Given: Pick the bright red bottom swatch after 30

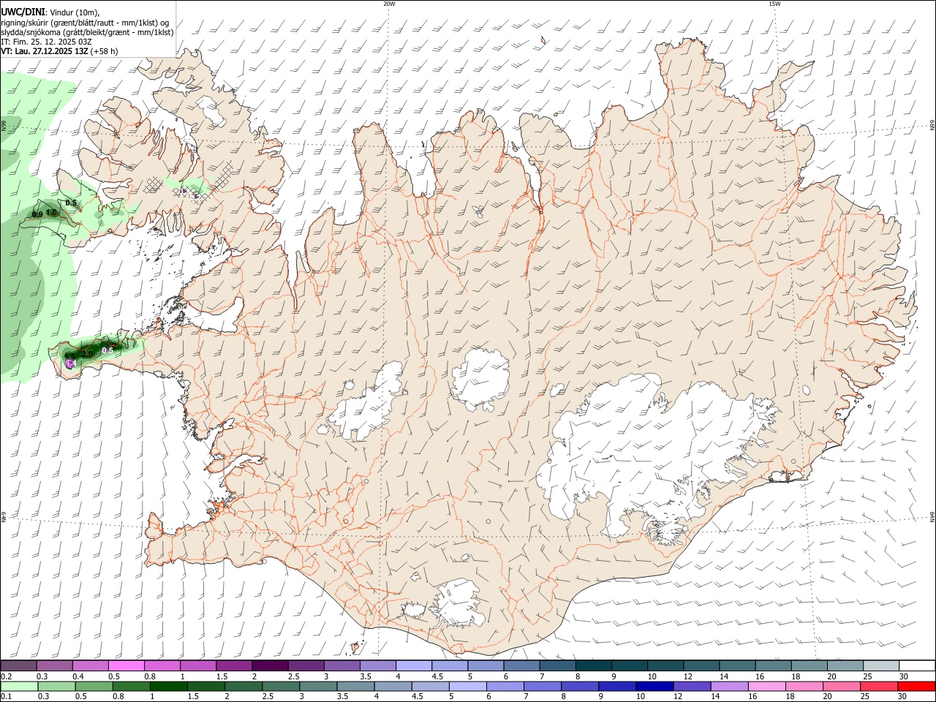Looking at the screenshot, I should point(917,686).
